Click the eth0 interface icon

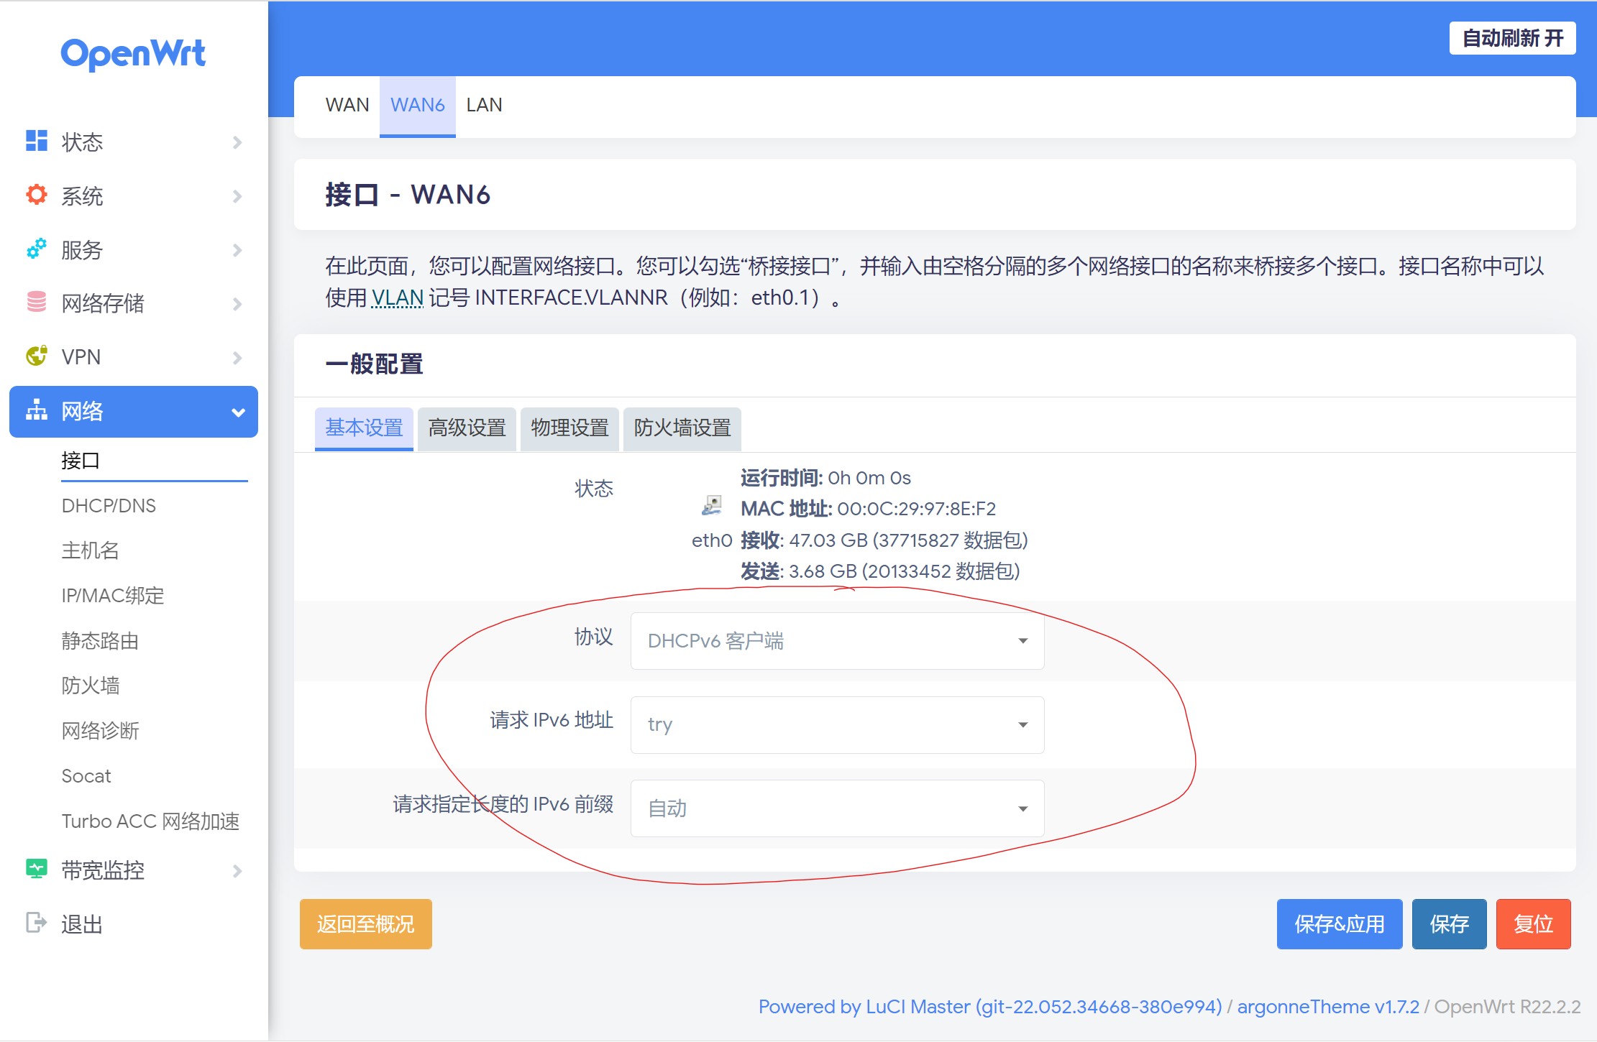pos(712,505)
